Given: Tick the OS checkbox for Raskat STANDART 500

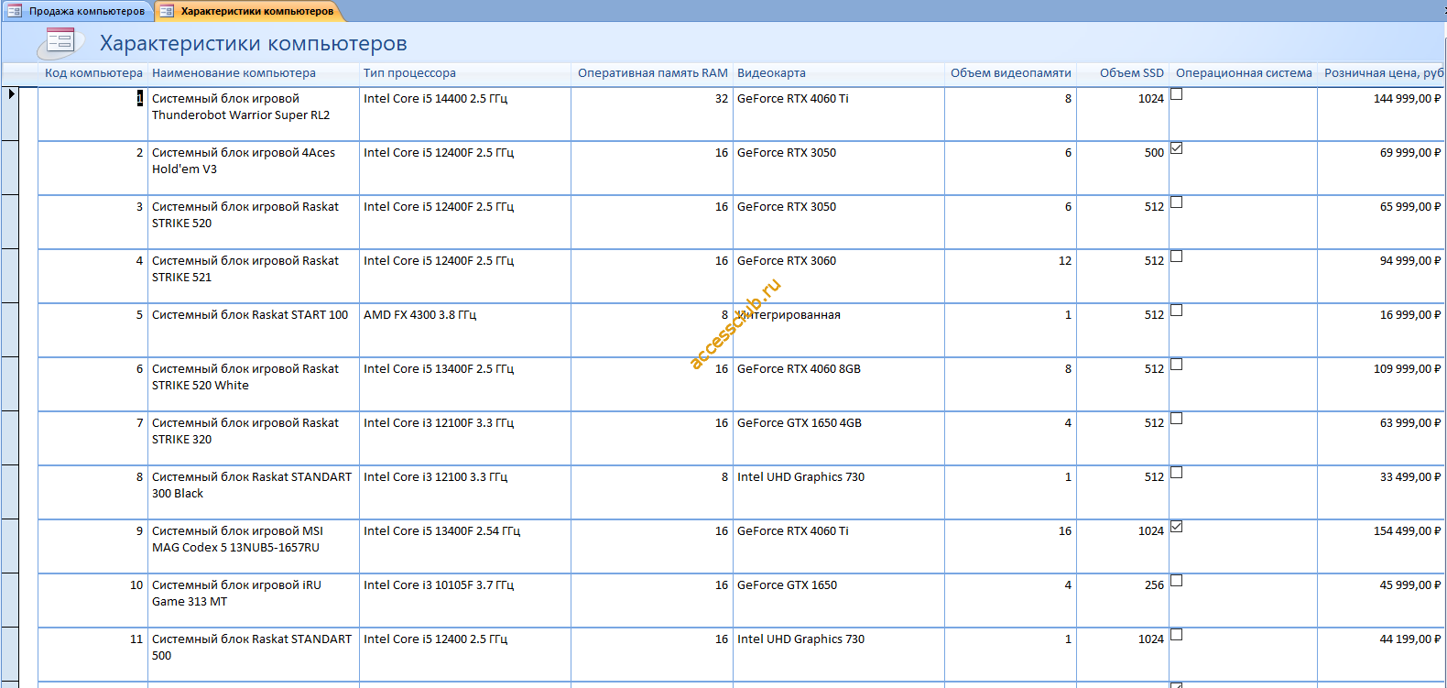Looking at the screenshot, I should [x=1177, y=635].
